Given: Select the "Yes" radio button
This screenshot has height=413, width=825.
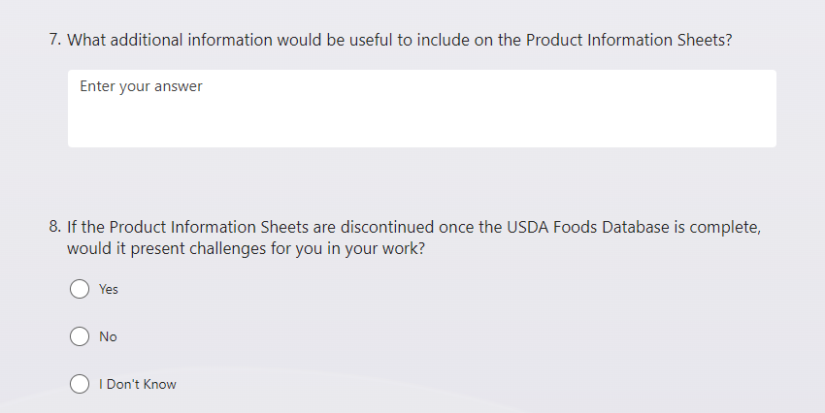Looking at the screenshot, I should point(81,289).
